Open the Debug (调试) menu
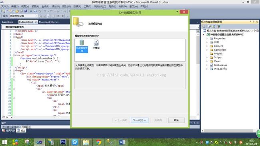 point(56,6)
